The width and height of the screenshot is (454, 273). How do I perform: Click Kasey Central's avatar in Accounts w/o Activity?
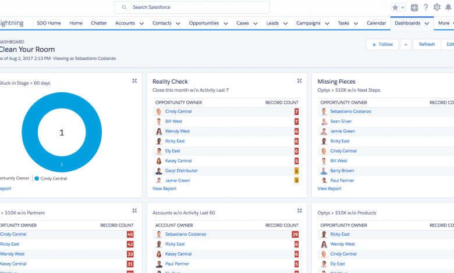coord(159,254)
